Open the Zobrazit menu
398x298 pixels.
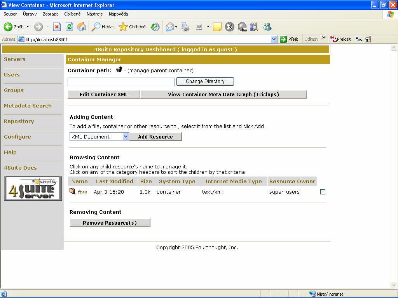point(50,14)
